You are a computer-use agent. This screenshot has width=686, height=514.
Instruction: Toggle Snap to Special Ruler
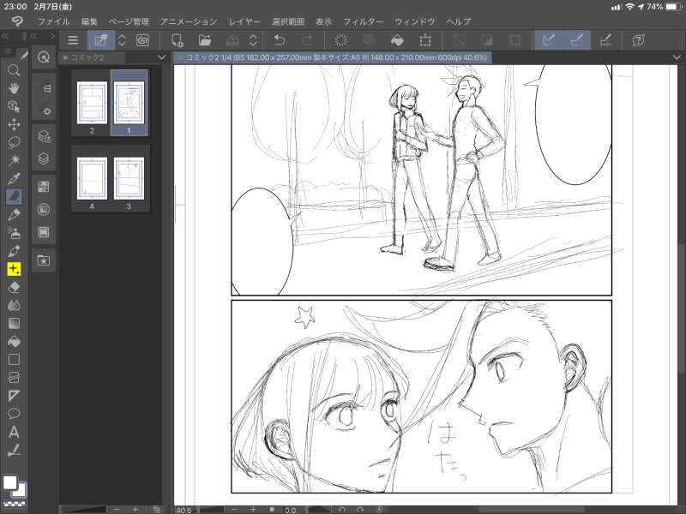click(x=577, y=40)
